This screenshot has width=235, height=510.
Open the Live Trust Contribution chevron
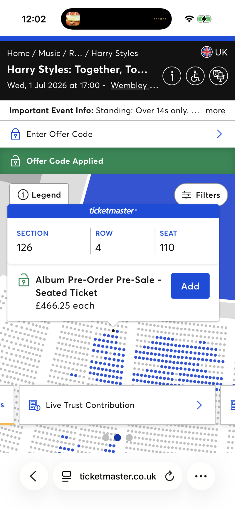point(199,405)
